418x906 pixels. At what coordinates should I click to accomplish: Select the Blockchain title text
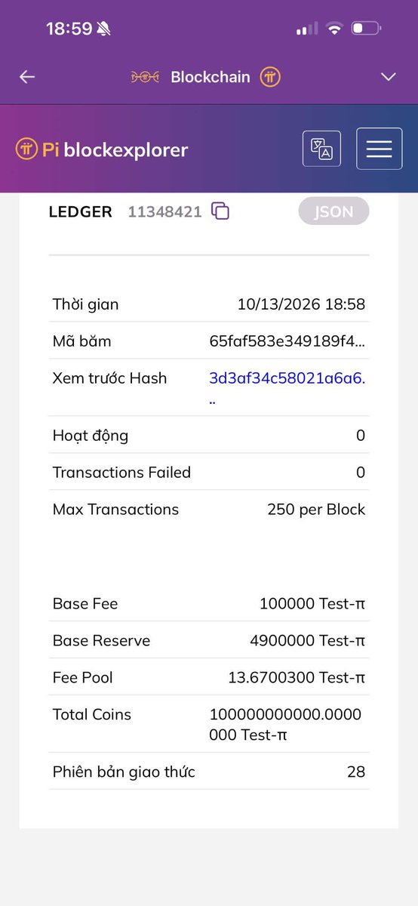211,77
